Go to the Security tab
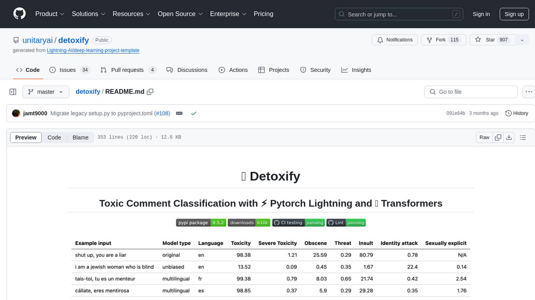This screenshot has width=535, height=300. click(x=315, y=70)
